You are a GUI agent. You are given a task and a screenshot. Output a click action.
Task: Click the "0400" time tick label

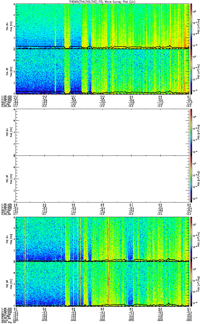click(x=16, y=320)
